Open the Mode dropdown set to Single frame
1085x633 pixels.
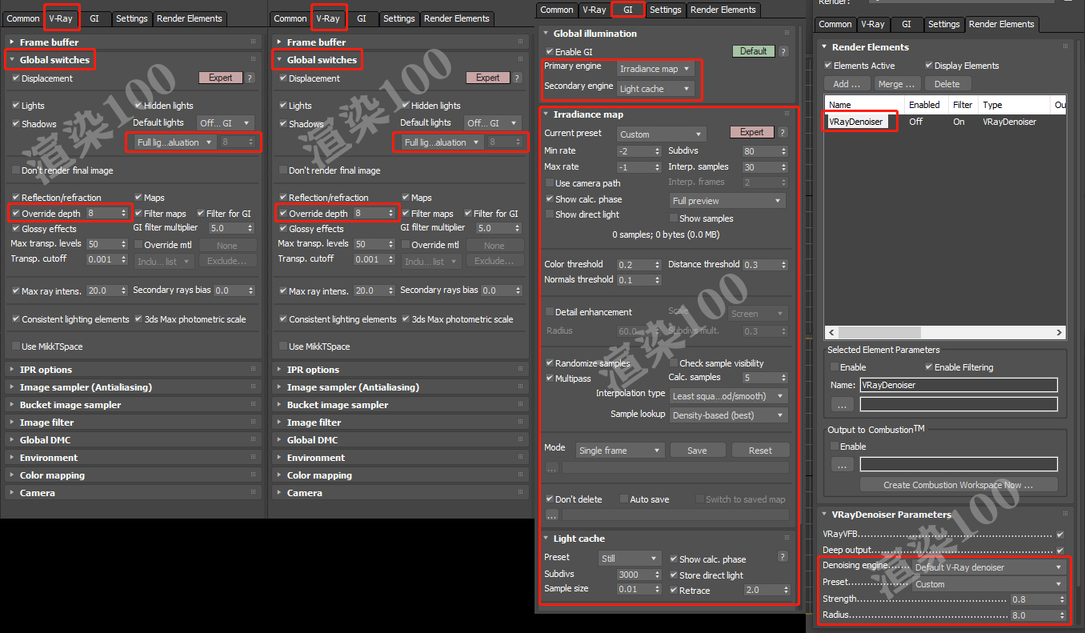pyautogui.click(x=620, y=451)
